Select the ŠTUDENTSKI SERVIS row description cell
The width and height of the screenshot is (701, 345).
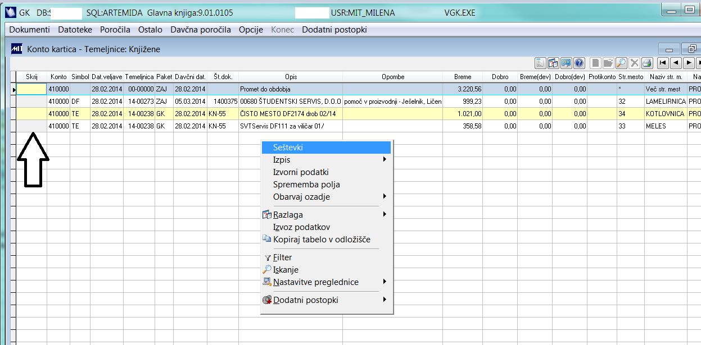(x=291, y=102)
